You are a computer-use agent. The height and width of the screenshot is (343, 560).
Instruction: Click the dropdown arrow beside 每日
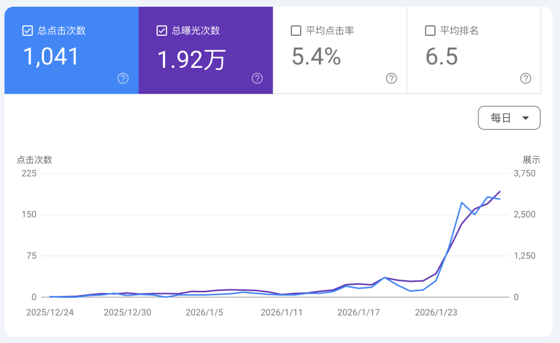(x=525, y=118)
